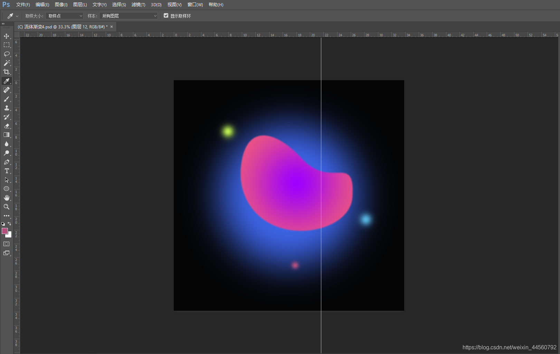Click the pink foreground color swatch

point(5,231)
